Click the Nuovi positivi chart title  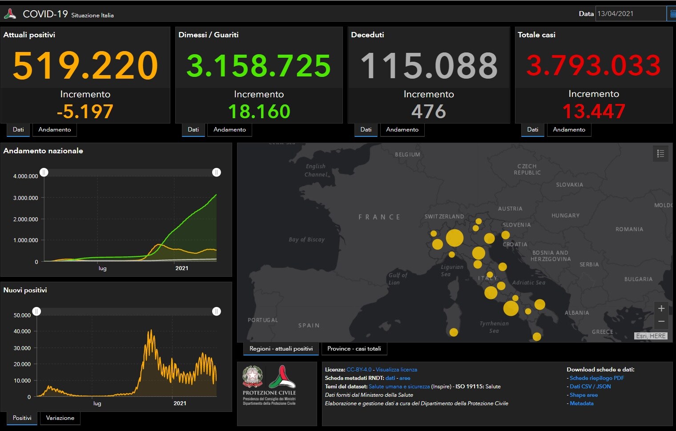pyautogui.click(x=25, y=290)
